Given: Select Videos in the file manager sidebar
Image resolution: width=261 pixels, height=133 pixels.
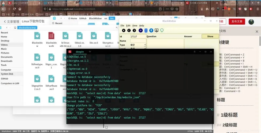Looking at the screenshot, I should pyautogui.click(x=4, y=45).
